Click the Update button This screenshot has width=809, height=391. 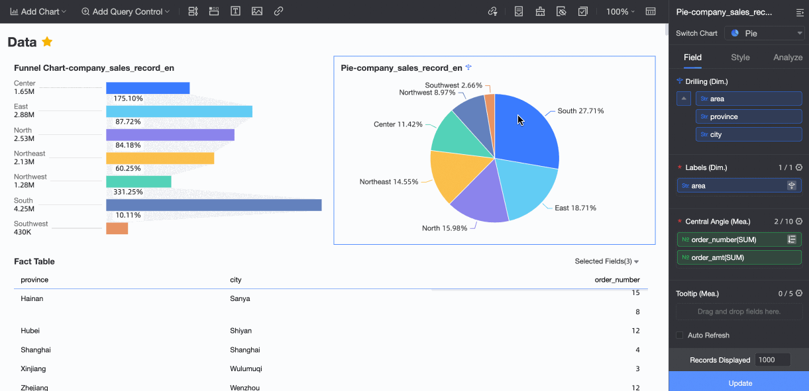(x=739, y=381)
